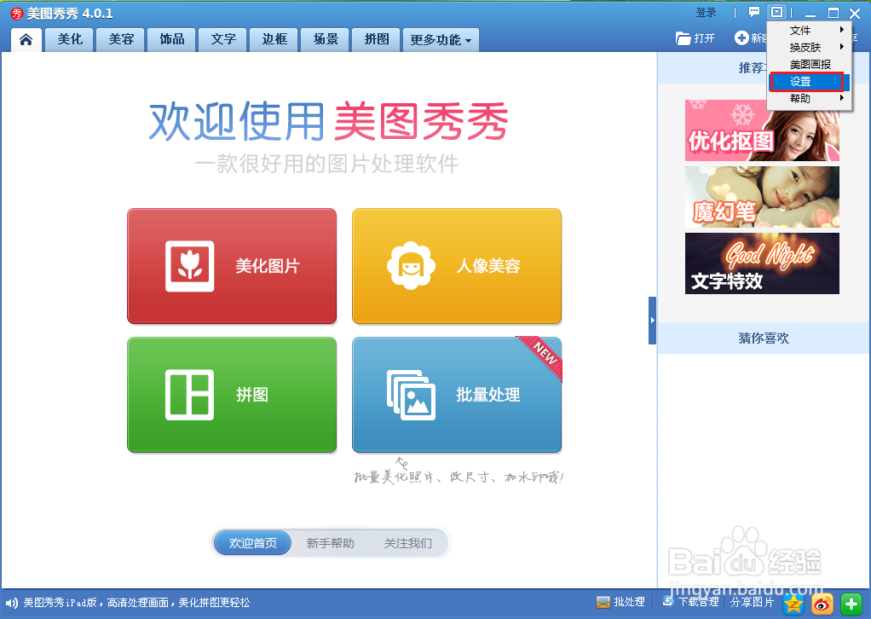The width and height of the screenshot is (871, 619).
Task: Click the speaker icon in status bar
Action: pyautogui.click(x=11, y=603)
